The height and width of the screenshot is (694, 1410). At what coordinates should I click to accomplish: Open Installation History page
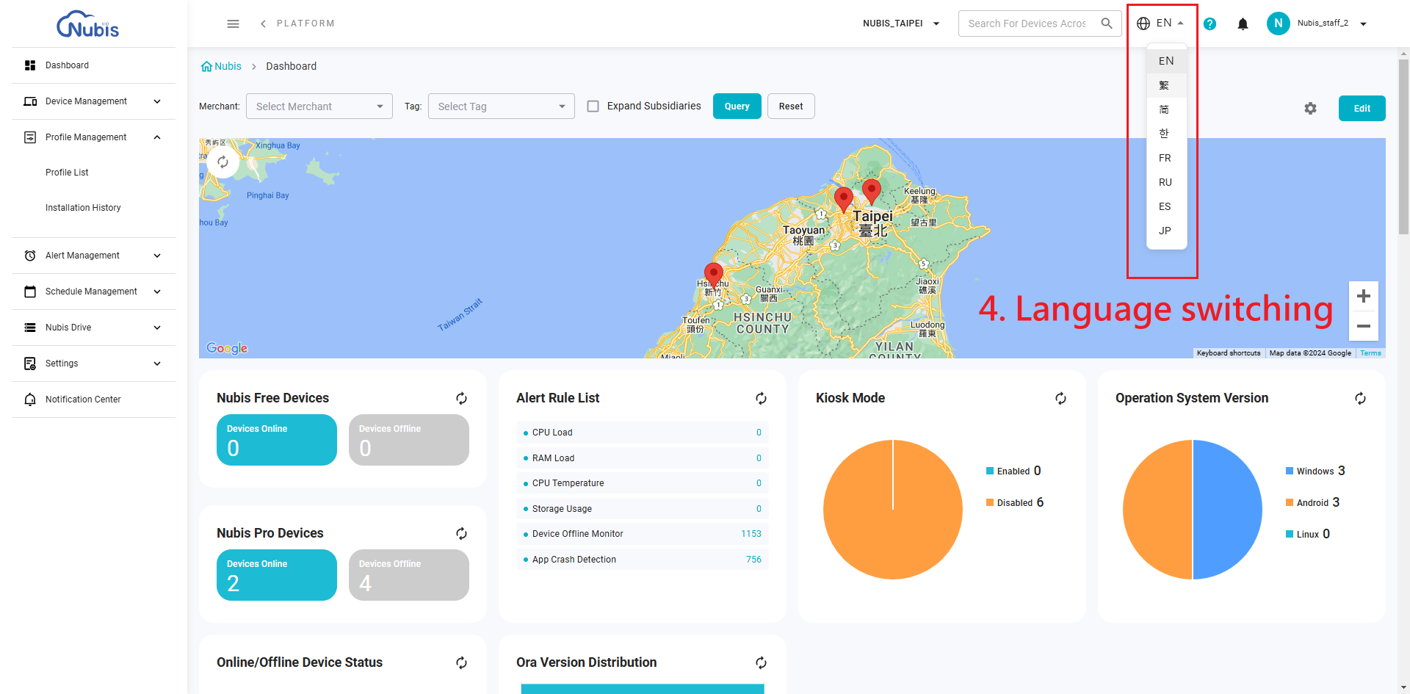[83, 208]
